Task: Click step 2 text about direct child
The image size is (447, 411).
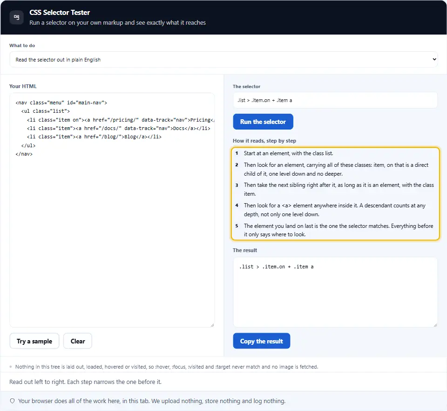Action: [336, 169]
